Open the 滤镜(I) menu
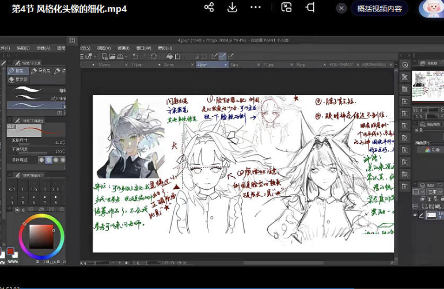This screenshot has height=289, width=444. pos(123,48)
